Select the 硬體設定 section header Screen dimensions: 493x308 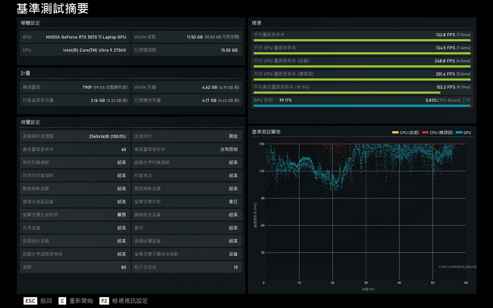(x=30, y=23)
